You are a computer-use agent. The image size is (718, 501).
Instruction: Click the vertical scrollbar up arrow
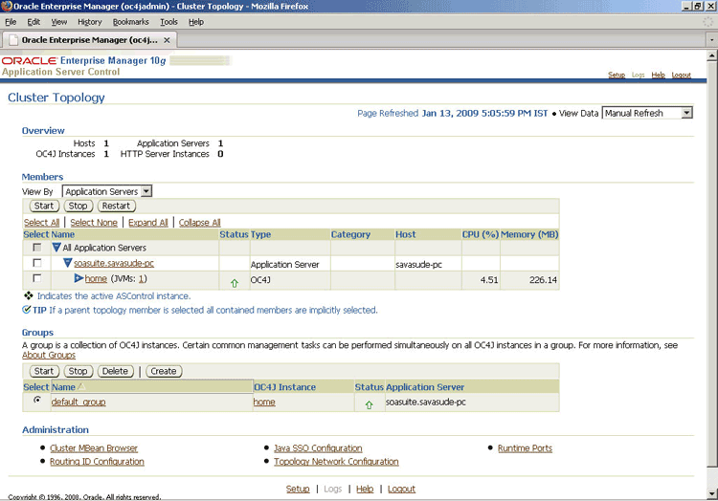[x=712, y=55]
